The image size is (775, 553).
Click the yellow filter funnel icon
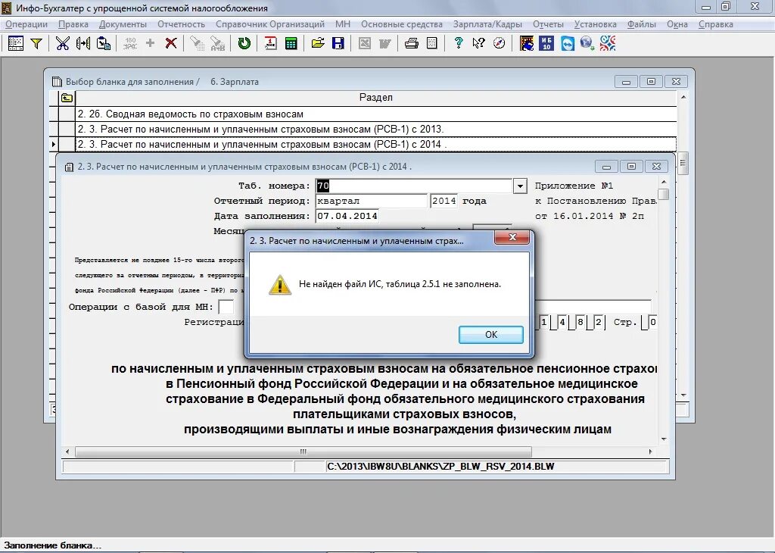(x=36, y=43)
